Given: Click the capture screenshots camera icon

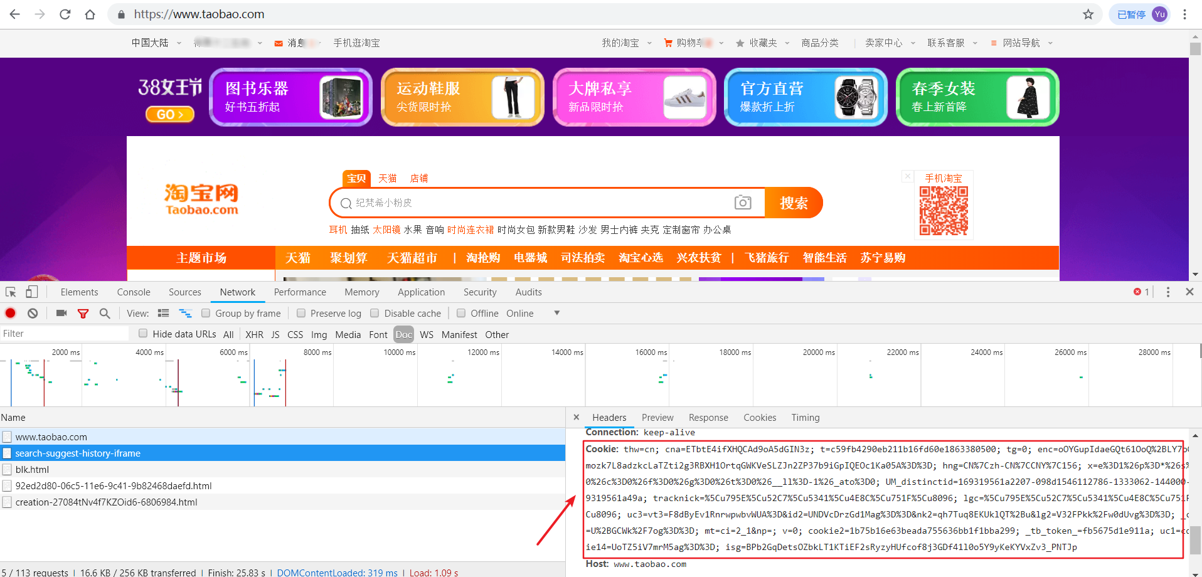Looking at the screenshot, I should coord(61,313).
